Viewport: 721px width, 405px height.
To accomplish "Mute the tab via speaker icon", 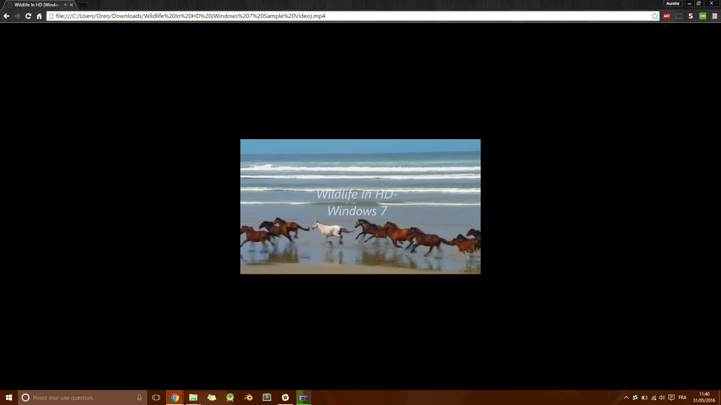I will click(65, 5).
